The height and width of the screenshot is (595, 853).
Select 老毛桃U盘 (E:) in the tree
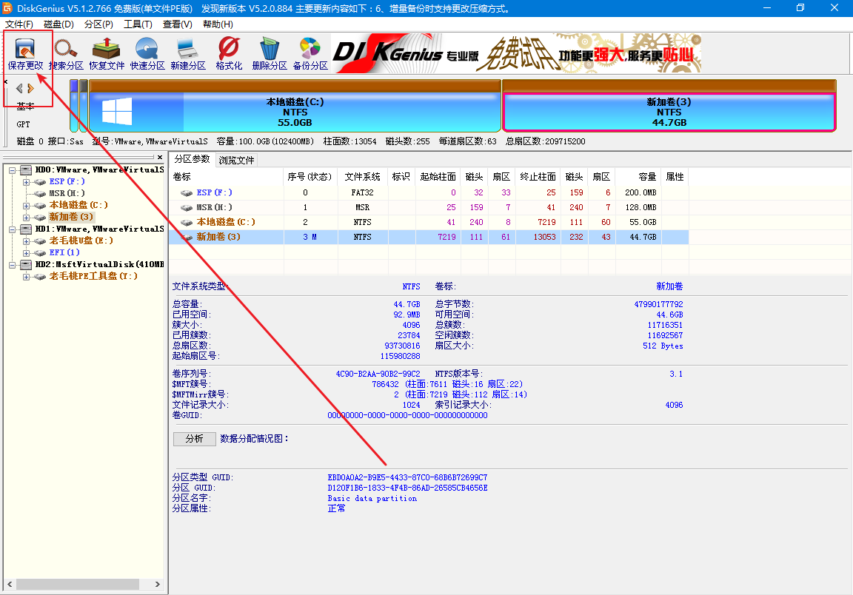point(81,241)
